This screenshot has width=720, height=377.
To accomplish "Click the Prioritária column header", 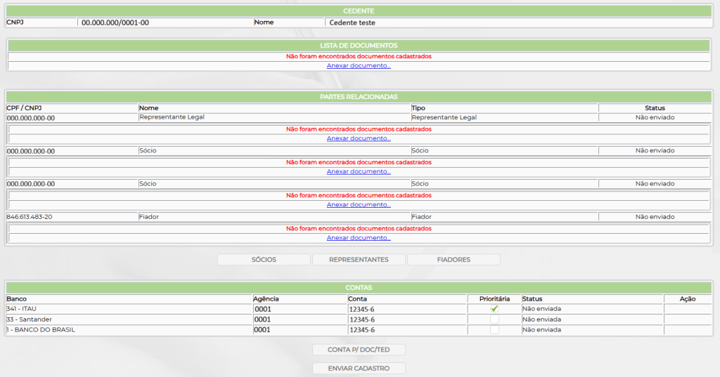I will (494, 299).
